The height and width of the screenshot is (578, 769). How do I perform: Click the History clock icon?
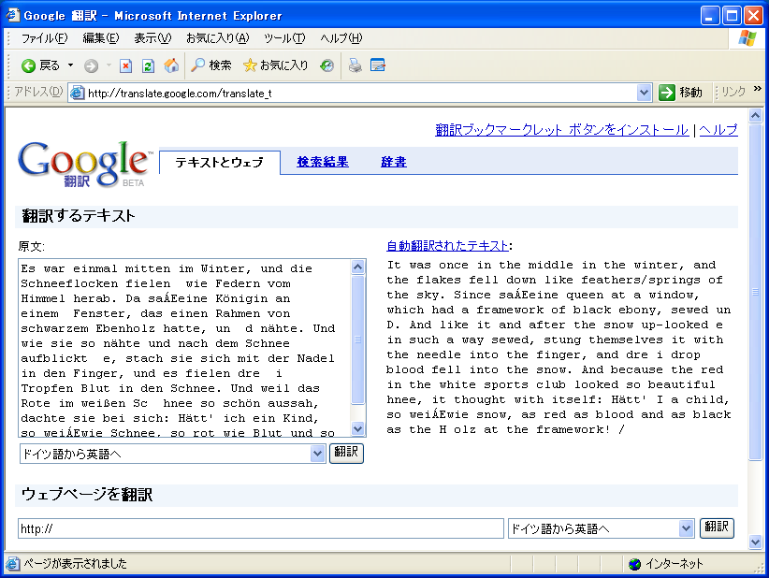click(326, 65)
